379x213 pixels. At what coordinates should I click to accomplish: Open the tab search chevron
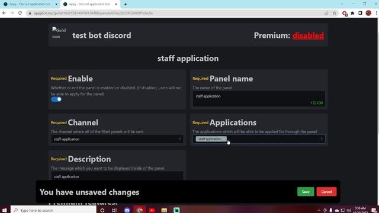[x=342, y=4]
